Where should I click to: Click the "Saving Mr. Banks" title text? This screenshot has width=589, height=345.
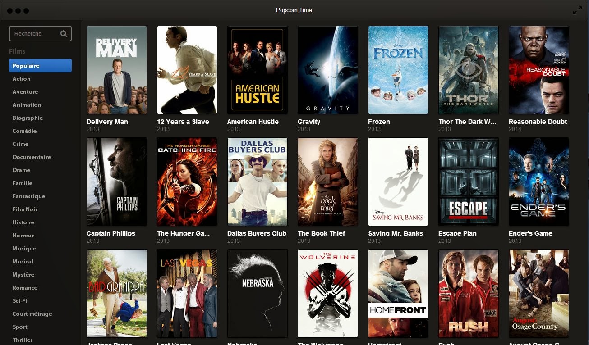[x=396, y=233]
